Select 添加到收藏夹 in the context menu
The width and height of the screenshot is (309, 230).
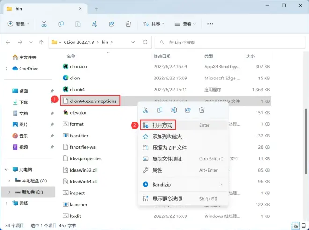(x=183, y=137)
